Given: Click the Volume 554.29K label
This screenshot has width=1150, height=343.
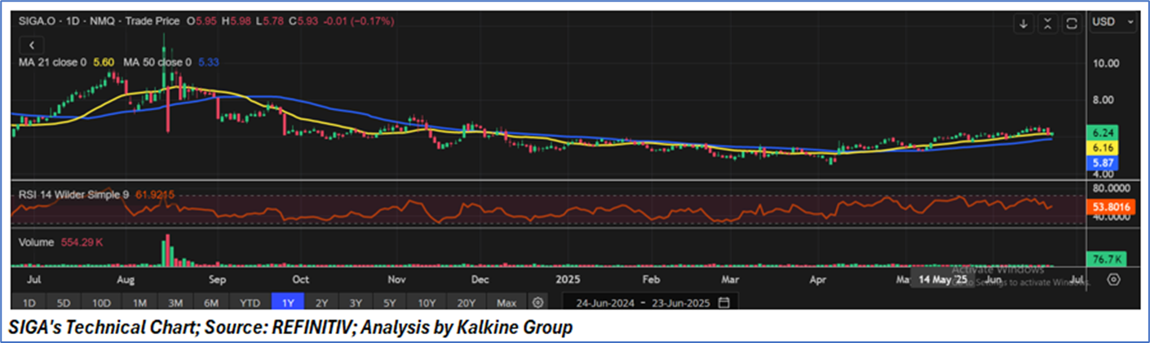Looking at the screenshot, I should pyautogui.click(x=59, y=243).
